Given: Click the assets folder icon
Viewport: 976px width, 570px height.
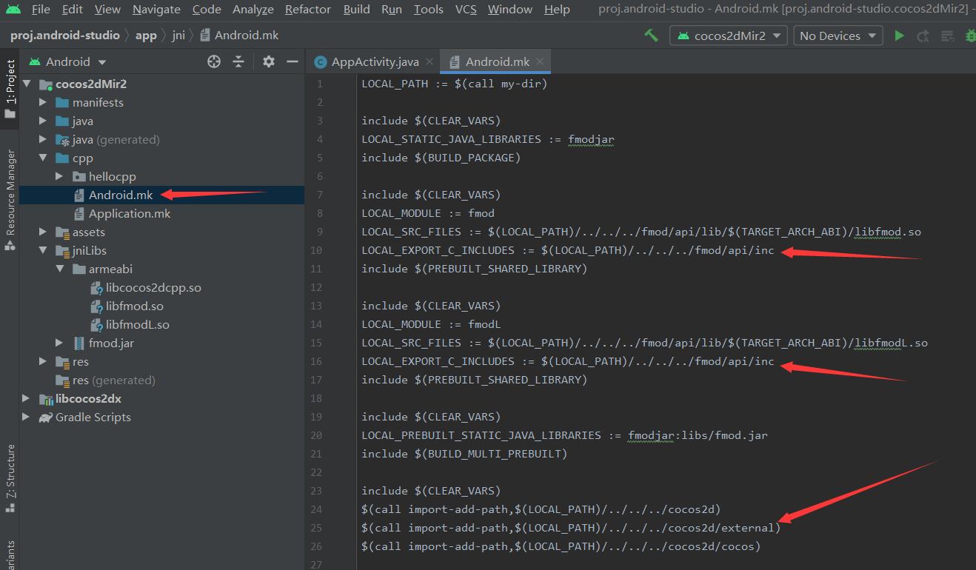Looking at the screenshot, I should (63, 232).
